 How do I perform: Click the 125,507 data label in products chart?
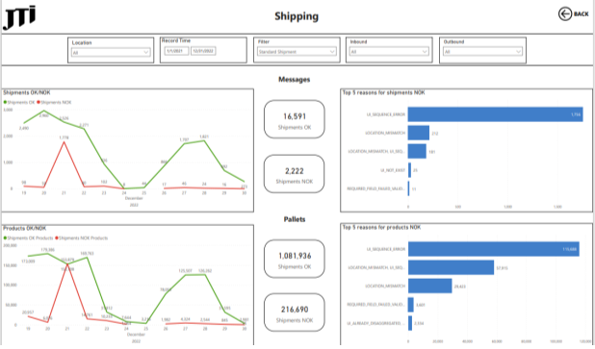[x=185, y=271]
